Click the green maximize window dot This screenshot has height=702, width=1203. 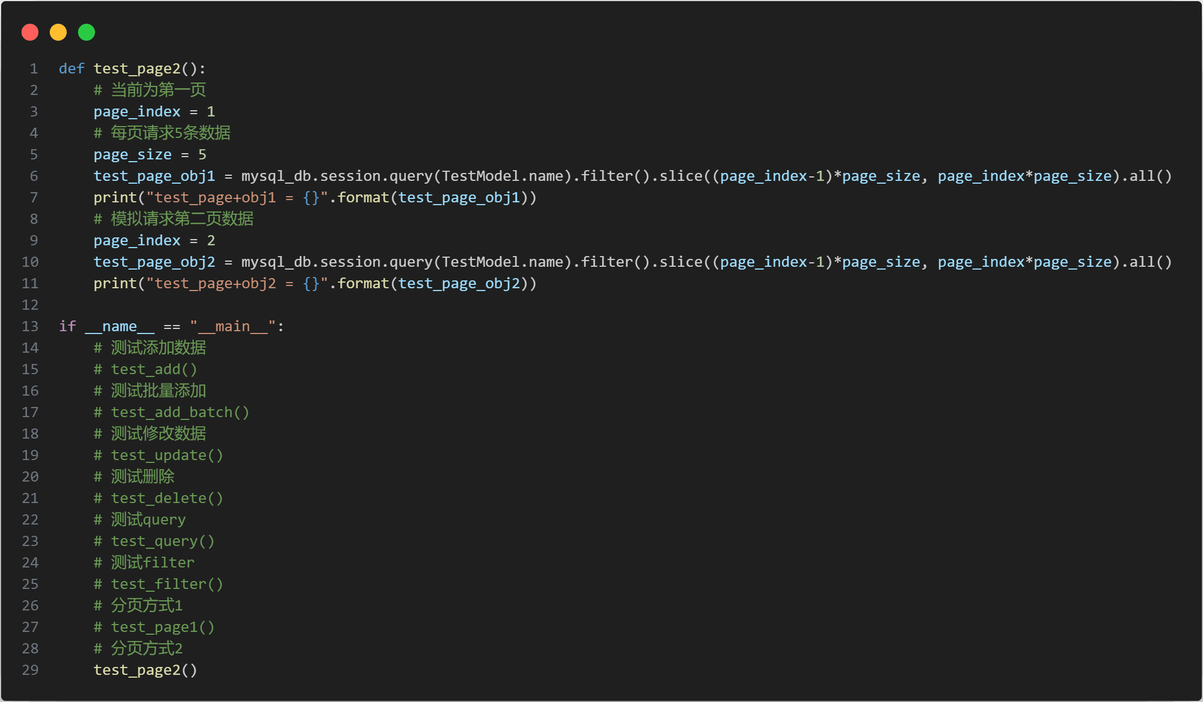pyautogui.click(x=86, y=32)
